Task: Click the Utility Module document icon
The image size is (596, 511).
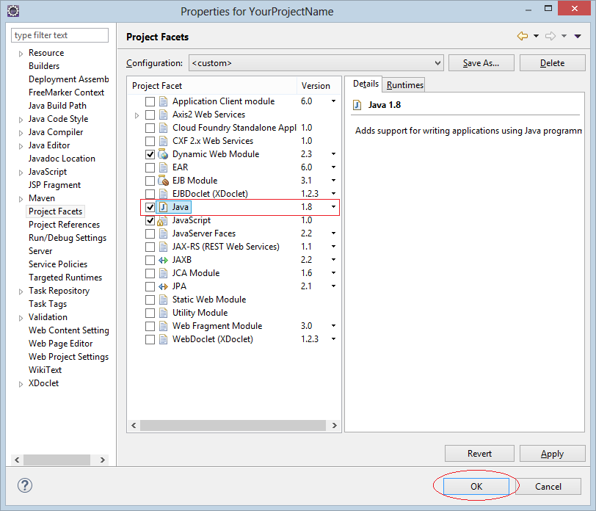Action: click(164, 313)
